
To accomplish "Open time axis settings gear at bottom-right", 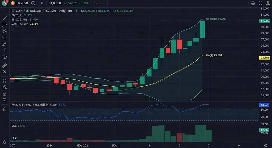I will click(x=266, y=145).
